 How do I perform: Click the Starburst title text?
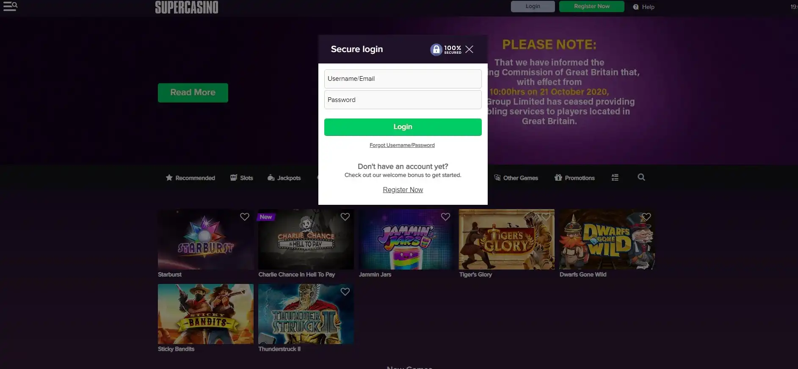170,275
